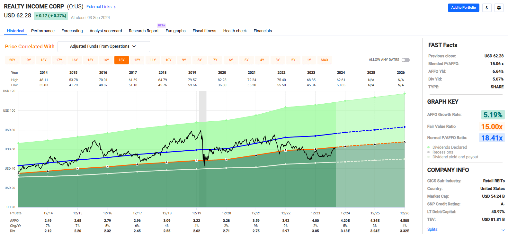Open Adjusted Funds From Operations dropdown
This screenshot has width=508, height=234.
(103, 46)
